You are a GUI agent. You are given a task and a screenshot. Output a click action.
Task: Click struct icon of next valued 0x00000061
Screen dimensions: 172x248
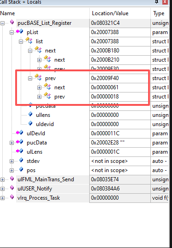point(47,86)
